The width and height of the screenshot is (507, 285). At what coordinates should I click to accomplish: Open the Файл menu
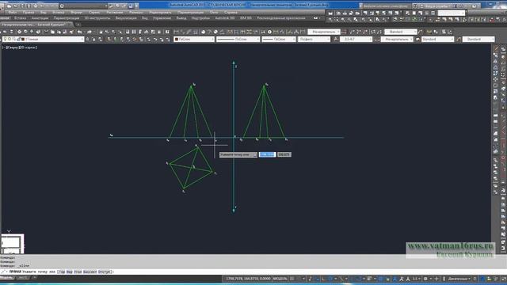tap(13, 13)
